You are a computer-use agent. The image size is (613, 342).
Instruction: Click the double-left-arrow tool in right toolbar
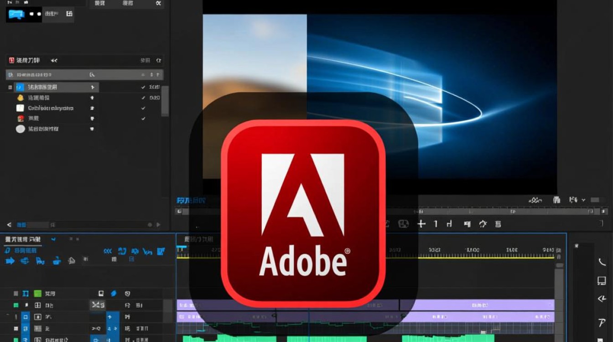pos(602,299)
